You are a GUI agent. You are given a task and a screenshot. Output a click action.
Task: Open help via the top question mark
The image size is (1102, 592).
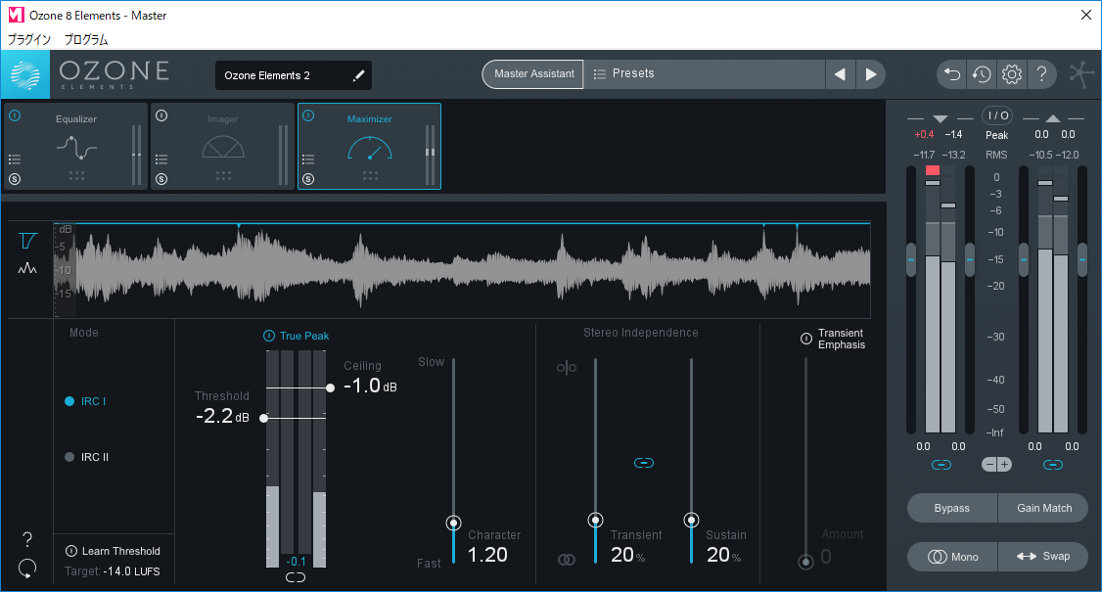pyautogui.click(x=1041, y=73)
